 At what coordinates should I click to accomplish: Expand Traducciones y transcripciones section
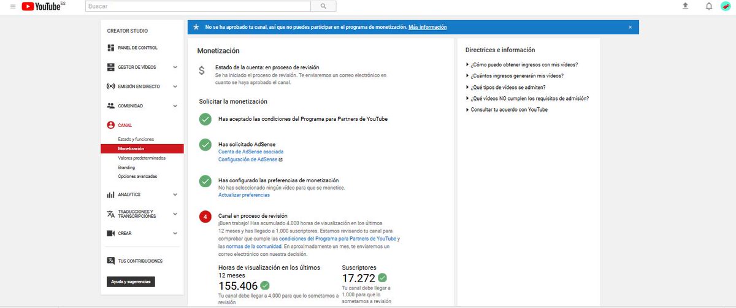click(175, 214)
